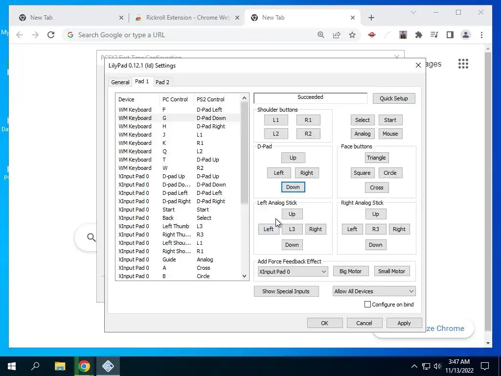Bind R3 on right analog stick

[x=376, y=229]
